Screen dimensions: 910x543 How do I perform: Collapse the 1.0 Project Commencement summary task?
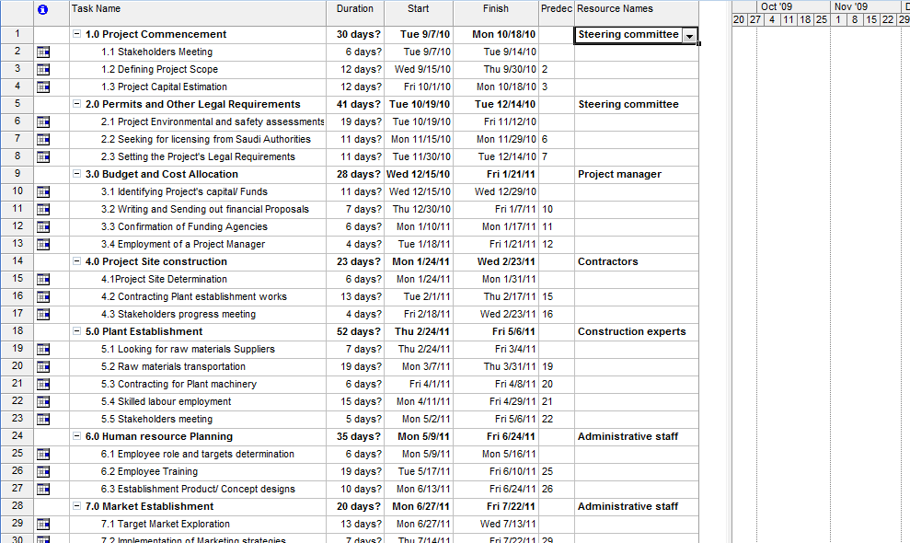click(76, 35)
